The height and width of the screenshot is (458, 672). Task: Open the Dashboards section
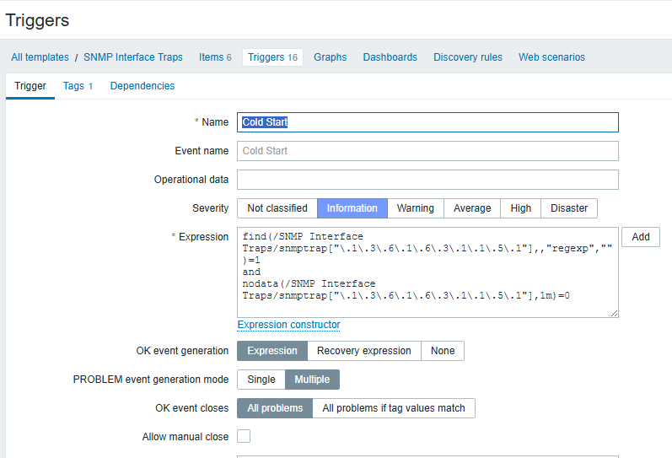pos(390,57)
